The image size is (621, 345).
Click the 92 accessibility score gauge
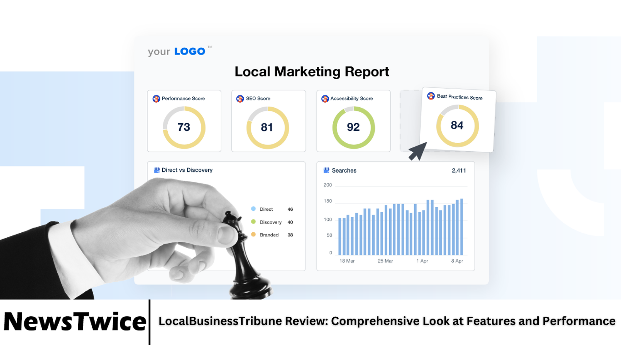pos(353,127)
